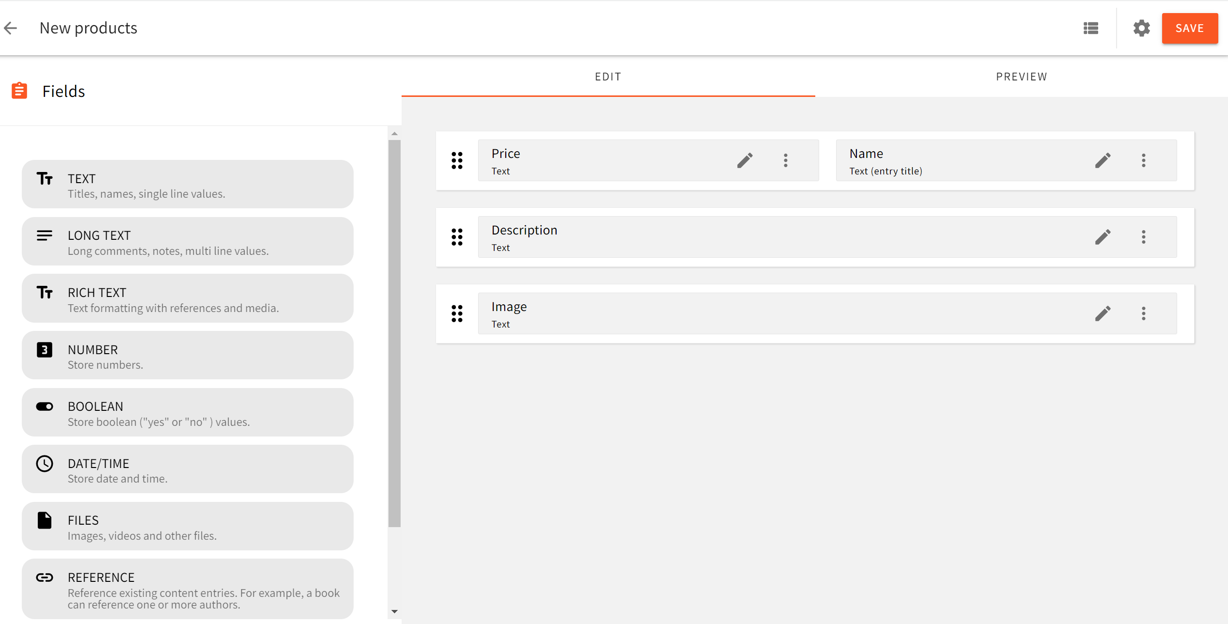
Task: Open settings gear icon
Action: point(1142,28)
